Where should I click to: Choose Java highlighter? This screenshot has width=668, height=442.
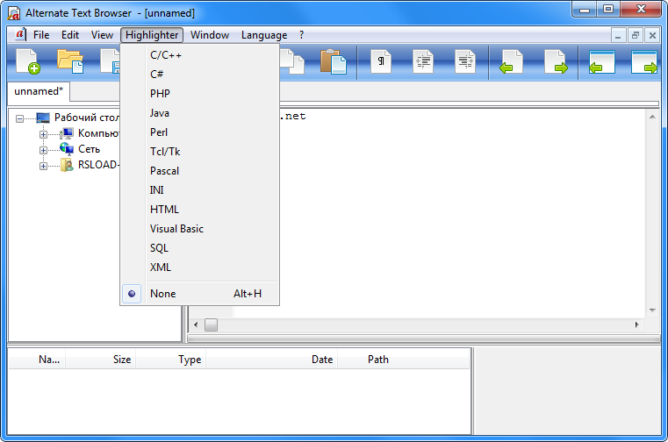(200, 113)
